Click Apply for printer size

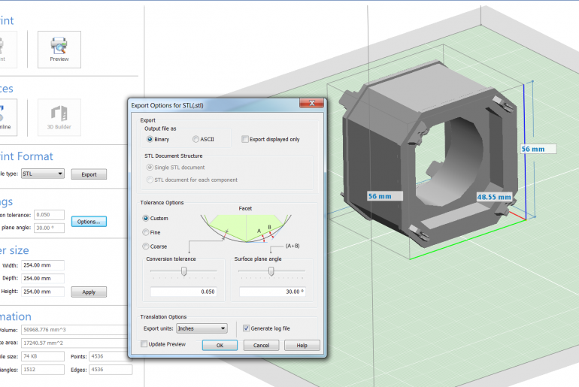click(x=89, y=292)
